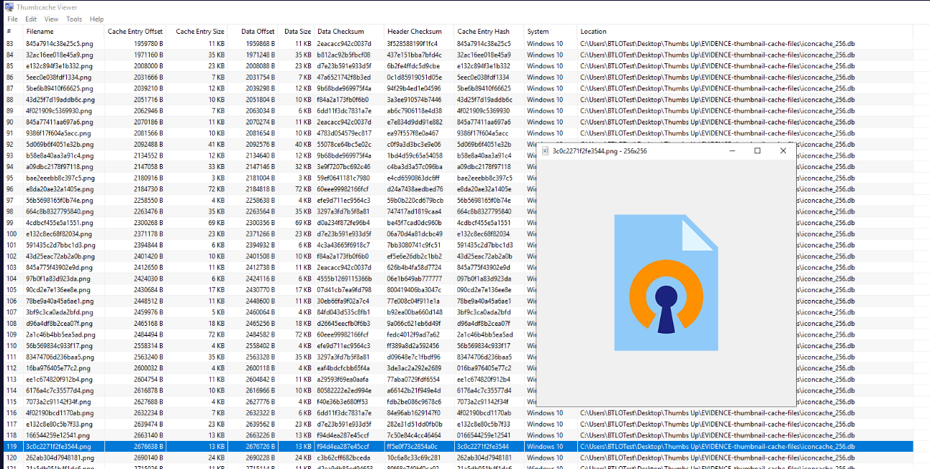This screenshot has height=469, width=930.
Task: Select row e132c894f3e1b332.png
Action: [458, 65]
